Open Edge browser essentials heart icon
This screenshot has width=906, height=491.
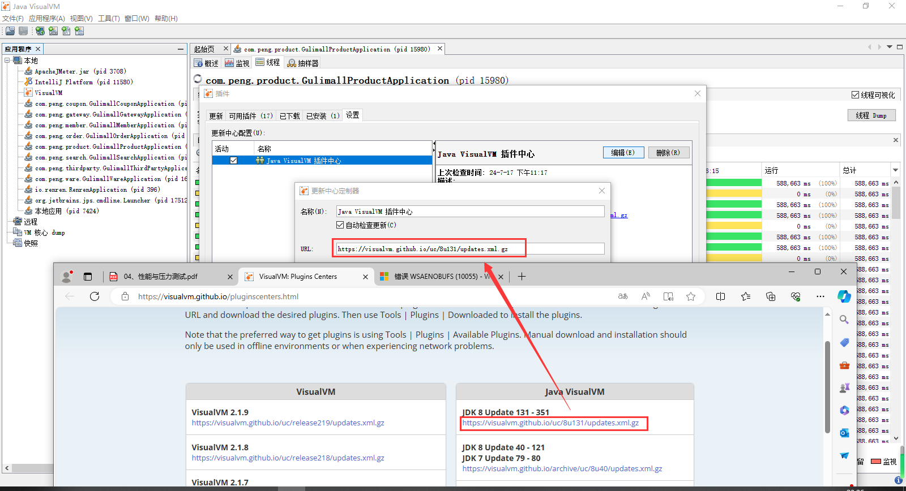pyautogui.click(x=796, y=296)
